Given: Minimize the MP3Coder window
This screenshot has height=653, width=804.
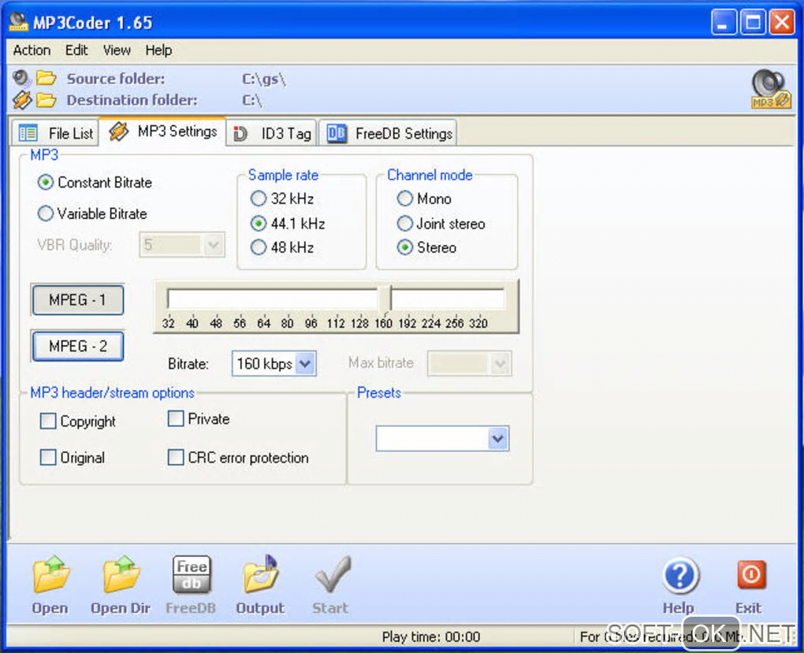Looking at the screenshot, I should [724, 22].
